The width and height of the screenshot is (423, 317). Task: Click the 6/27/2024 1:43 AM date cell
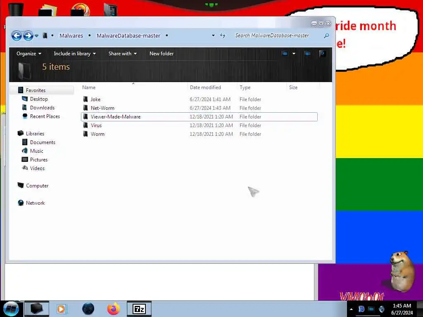[x=210, y=108]
